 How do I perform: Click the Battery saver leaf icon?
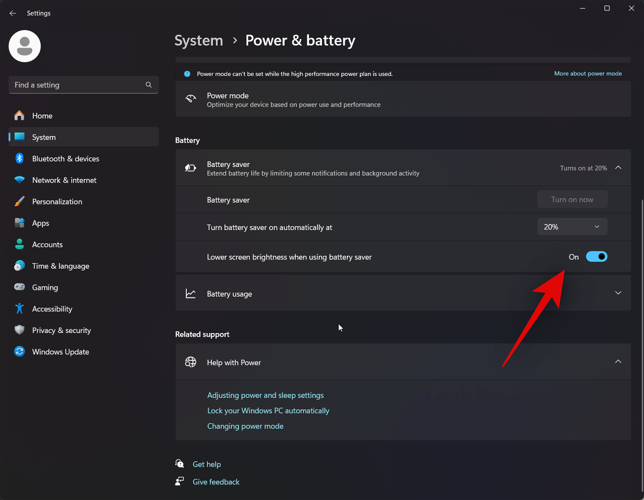[190, 168]
